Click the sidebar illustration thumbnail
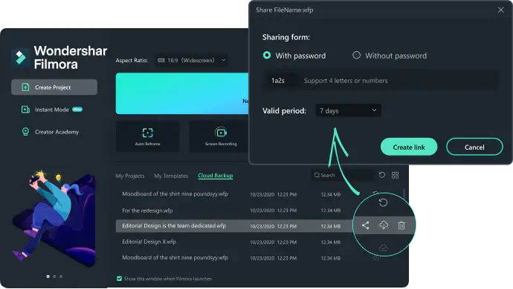The width and height of the screenshot is (513, 289). pos(54,218)
